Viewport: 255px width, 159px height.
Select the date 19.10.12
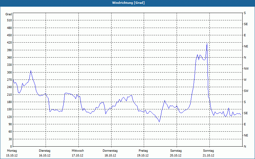click(143, 156)
